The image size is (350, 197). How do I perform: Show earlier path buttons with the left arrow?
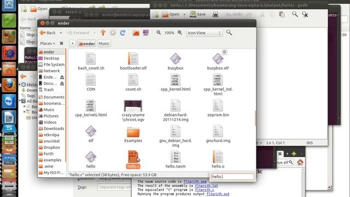click(72, 43)
